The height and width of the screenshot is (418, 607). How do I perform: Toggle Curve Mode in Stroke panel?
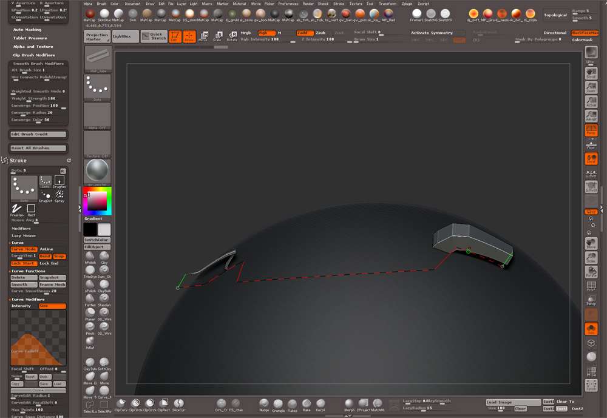(24, 249)
